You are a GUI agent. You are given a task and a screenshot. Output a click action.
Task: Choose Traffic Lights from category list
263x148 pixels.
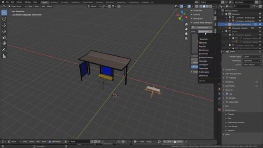204,72
